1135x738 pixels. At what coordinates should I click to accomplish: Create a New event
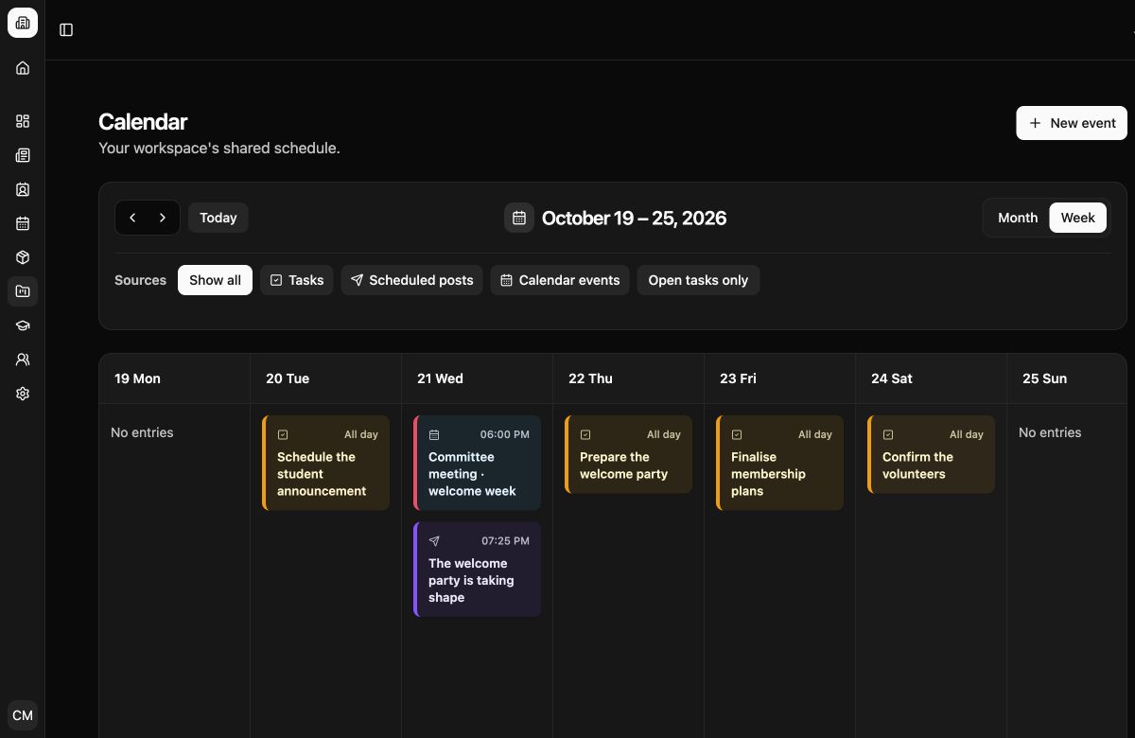click(x=1072, y=123)
